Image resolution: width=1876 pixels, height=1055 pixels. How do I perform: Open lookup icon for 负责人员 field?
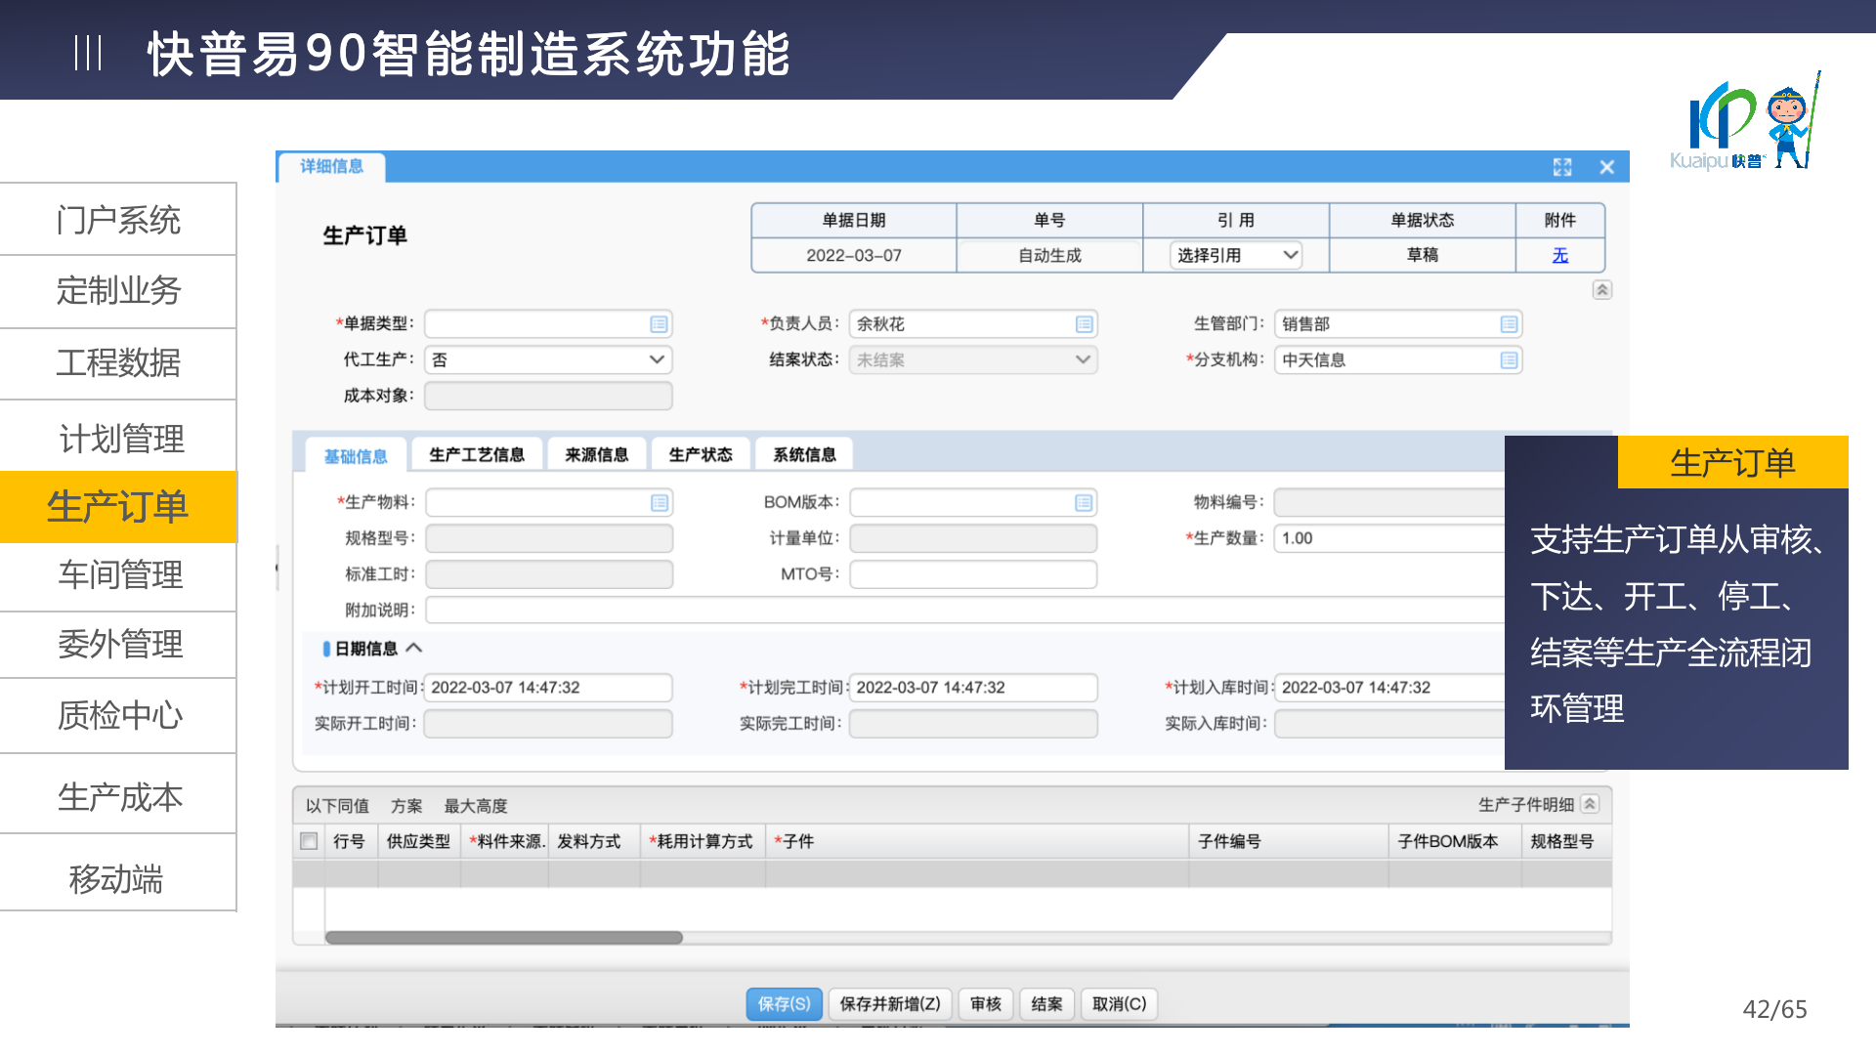pos(1084,324)
